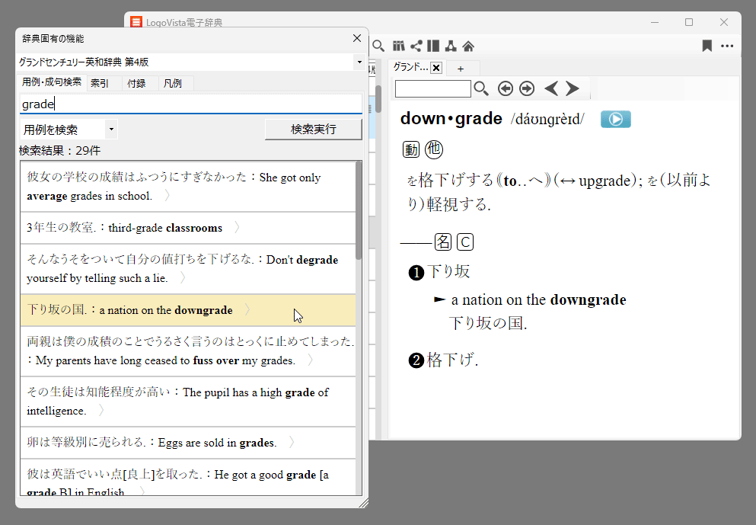The image size is (756, 525).
Task: Click the share icon in toolbar
Action: (x=416, y=46)
